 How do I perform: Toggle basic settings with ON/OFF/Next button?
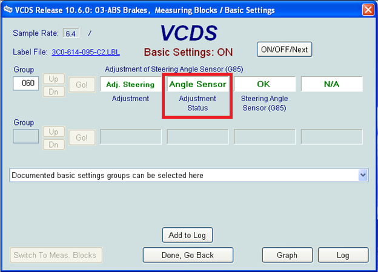pos(284,50)
